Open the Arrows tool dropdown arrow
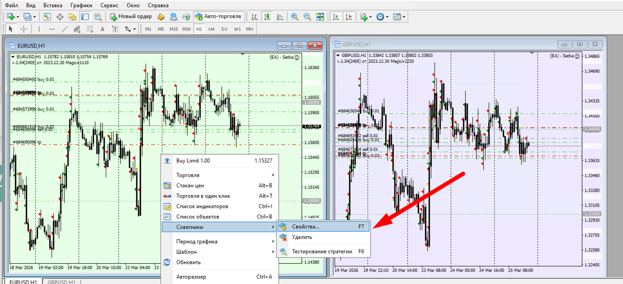Screen dimensions: 623x284 (135, 29)
